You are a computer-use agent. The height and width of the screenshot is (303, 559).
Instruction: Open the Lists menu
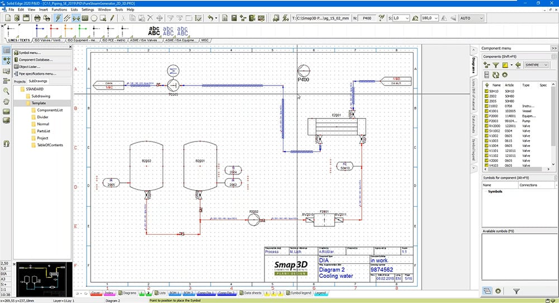point(74,10)
